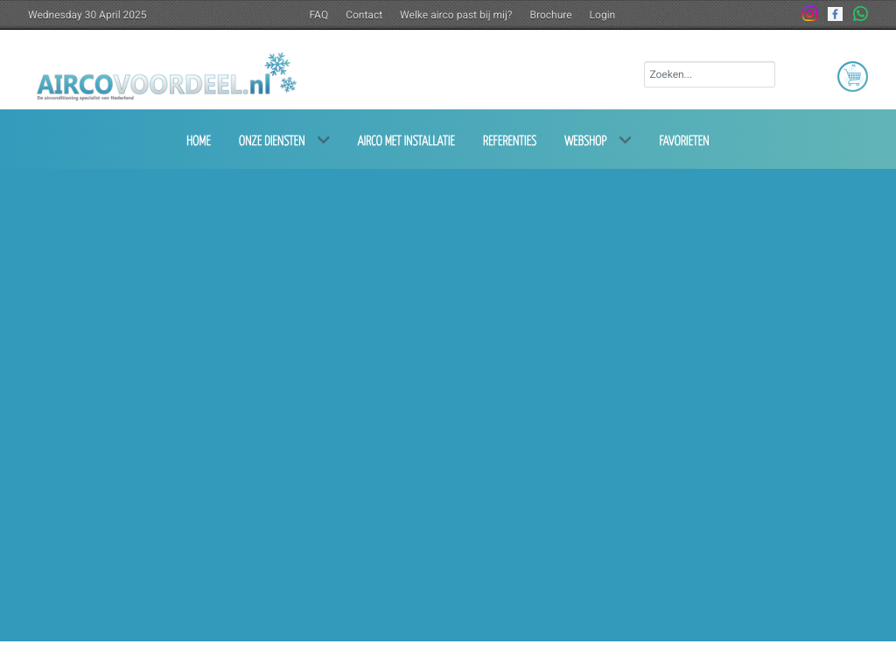Click the Webshop menu label

tap(585, 141)
